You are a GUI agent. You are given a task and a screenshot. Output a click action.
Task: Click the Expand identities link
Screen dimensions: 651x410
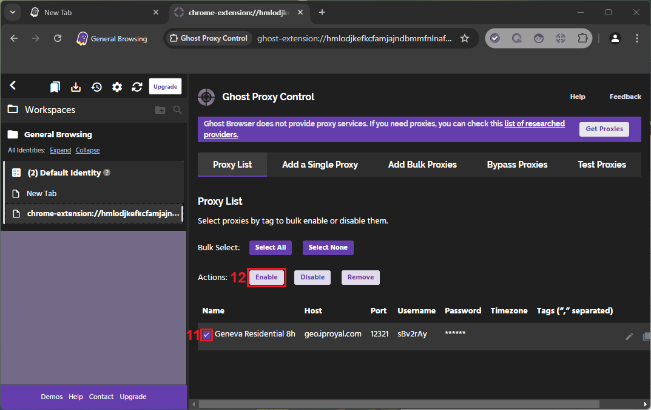60,150
